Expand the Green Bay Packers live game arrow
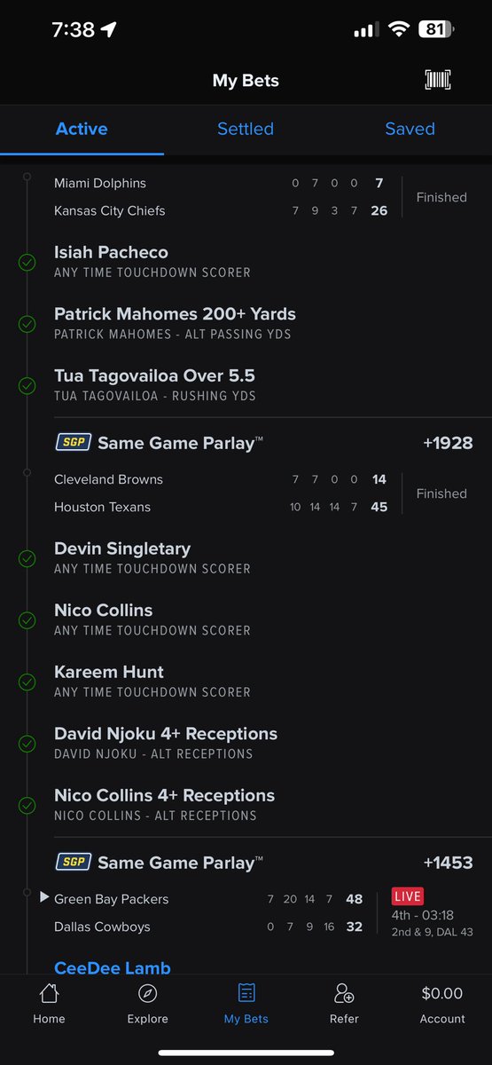 click(x=44, y=898)
